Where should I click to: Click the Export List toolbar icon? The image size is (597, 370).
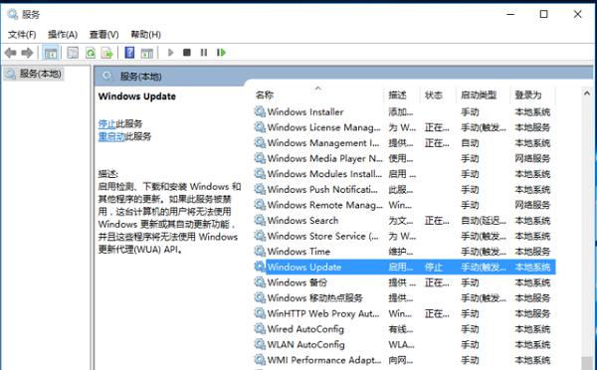107,53
